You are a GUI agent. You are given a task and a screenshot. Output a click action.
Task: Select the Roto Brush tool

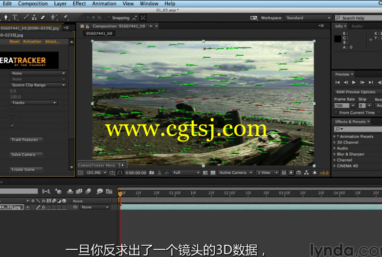[x=54, y=17]
